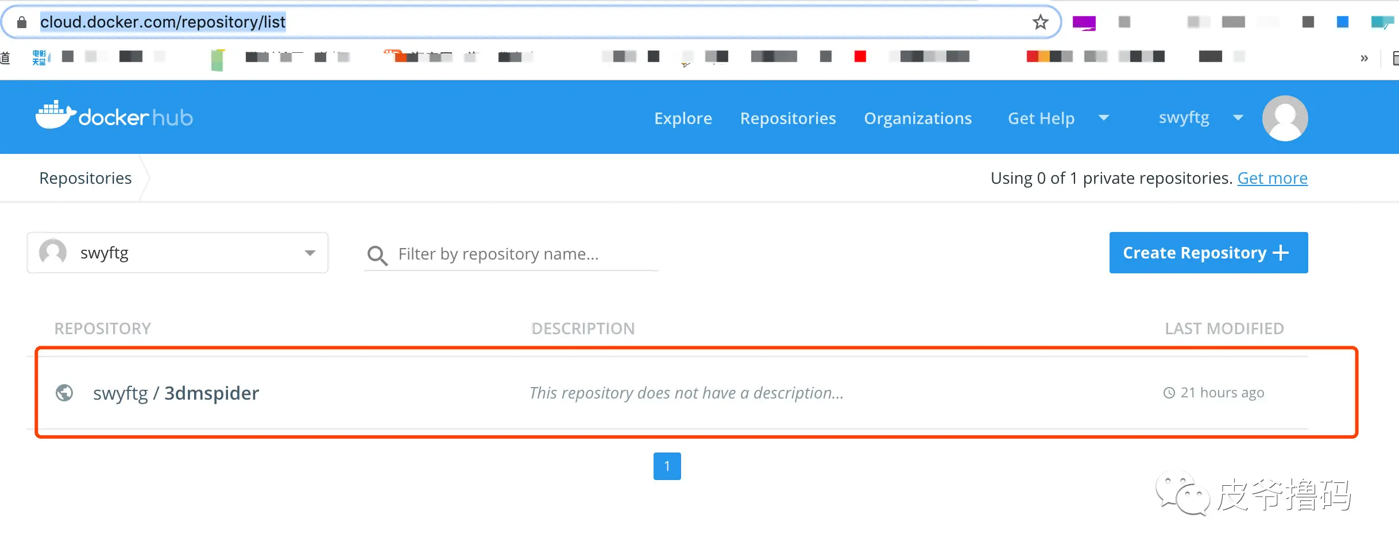Expand the Get Help dropdown arrow

click(x=1103, y=118)
